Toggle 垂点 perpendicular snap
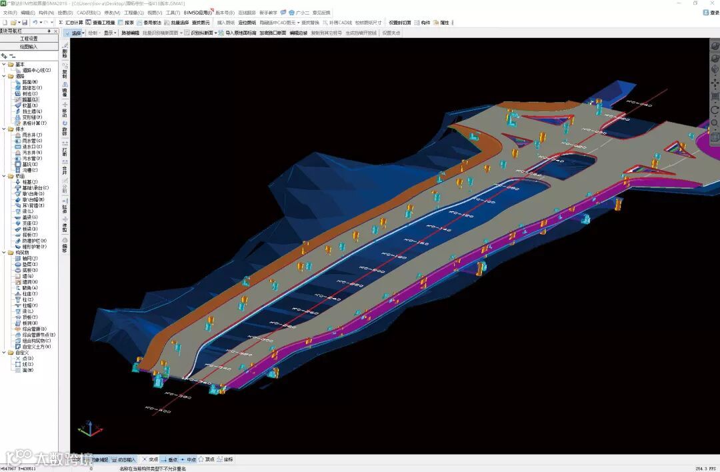 tap(169, 459)
